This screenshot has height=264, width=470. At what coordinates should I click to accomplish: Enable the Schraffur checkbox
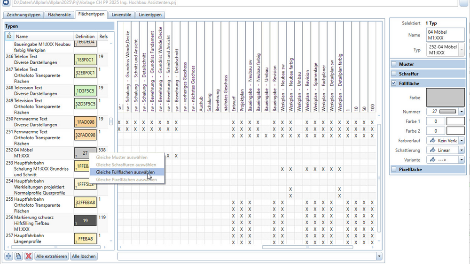point(394,74)
